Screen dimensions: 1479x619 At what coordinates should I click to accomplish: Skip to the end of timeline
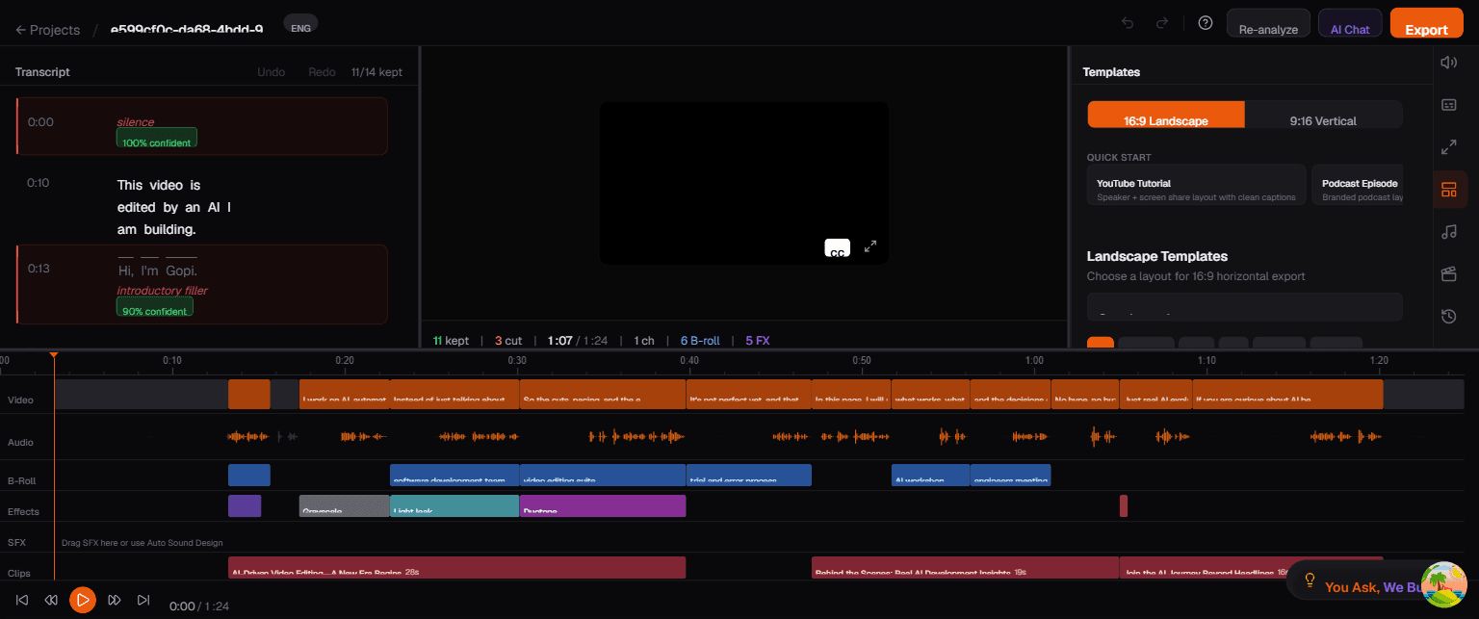click(143, 600)
